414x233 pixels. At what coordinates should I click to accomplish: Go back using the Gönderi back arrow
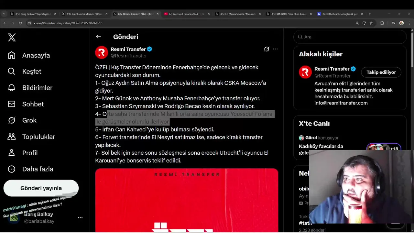coord(98,37)
